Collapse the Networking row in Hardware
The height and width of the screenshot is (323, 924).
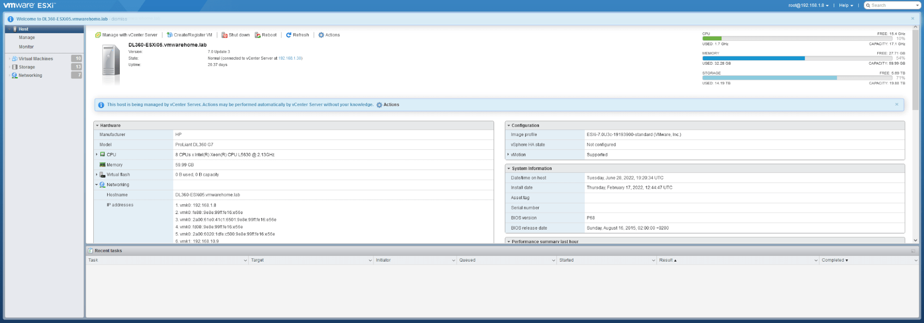tap(97, 185)
